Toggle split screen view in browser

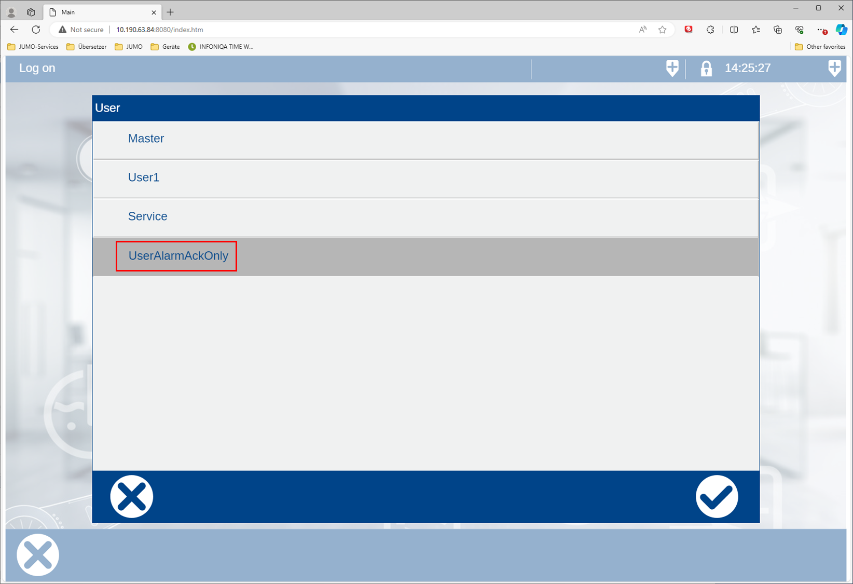pyautogui.click(x=734, y=30)
